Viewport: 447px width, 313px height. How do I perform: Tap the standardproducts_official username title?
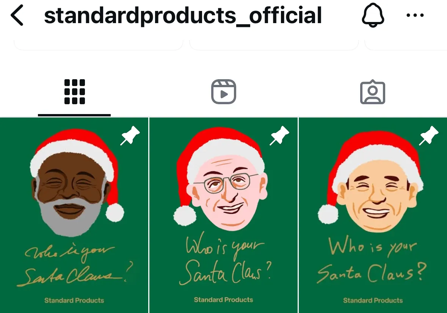tap(183, 16)
